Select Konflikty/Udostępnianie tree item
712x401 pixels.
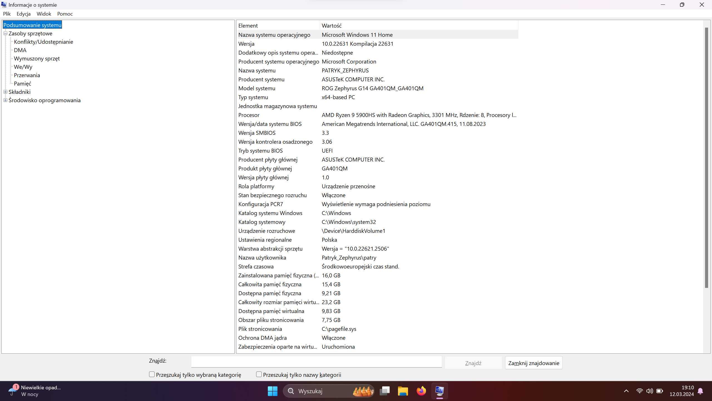pos(43,42)
